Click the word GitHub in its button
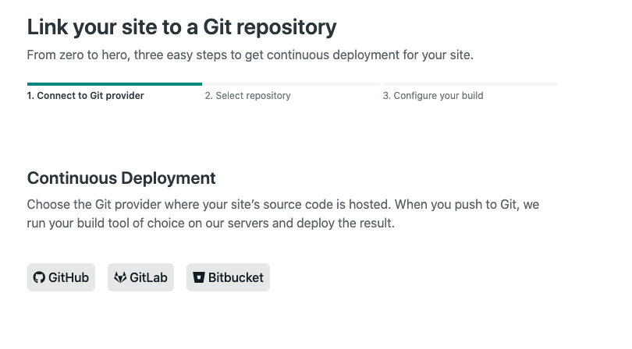The height and width of the screenshot is (349, 632). click(69, 277)
